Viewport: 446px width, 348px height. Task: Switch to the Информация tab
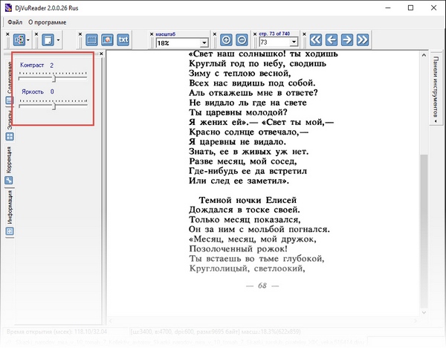pyautogui.click(x=10, y=212)
